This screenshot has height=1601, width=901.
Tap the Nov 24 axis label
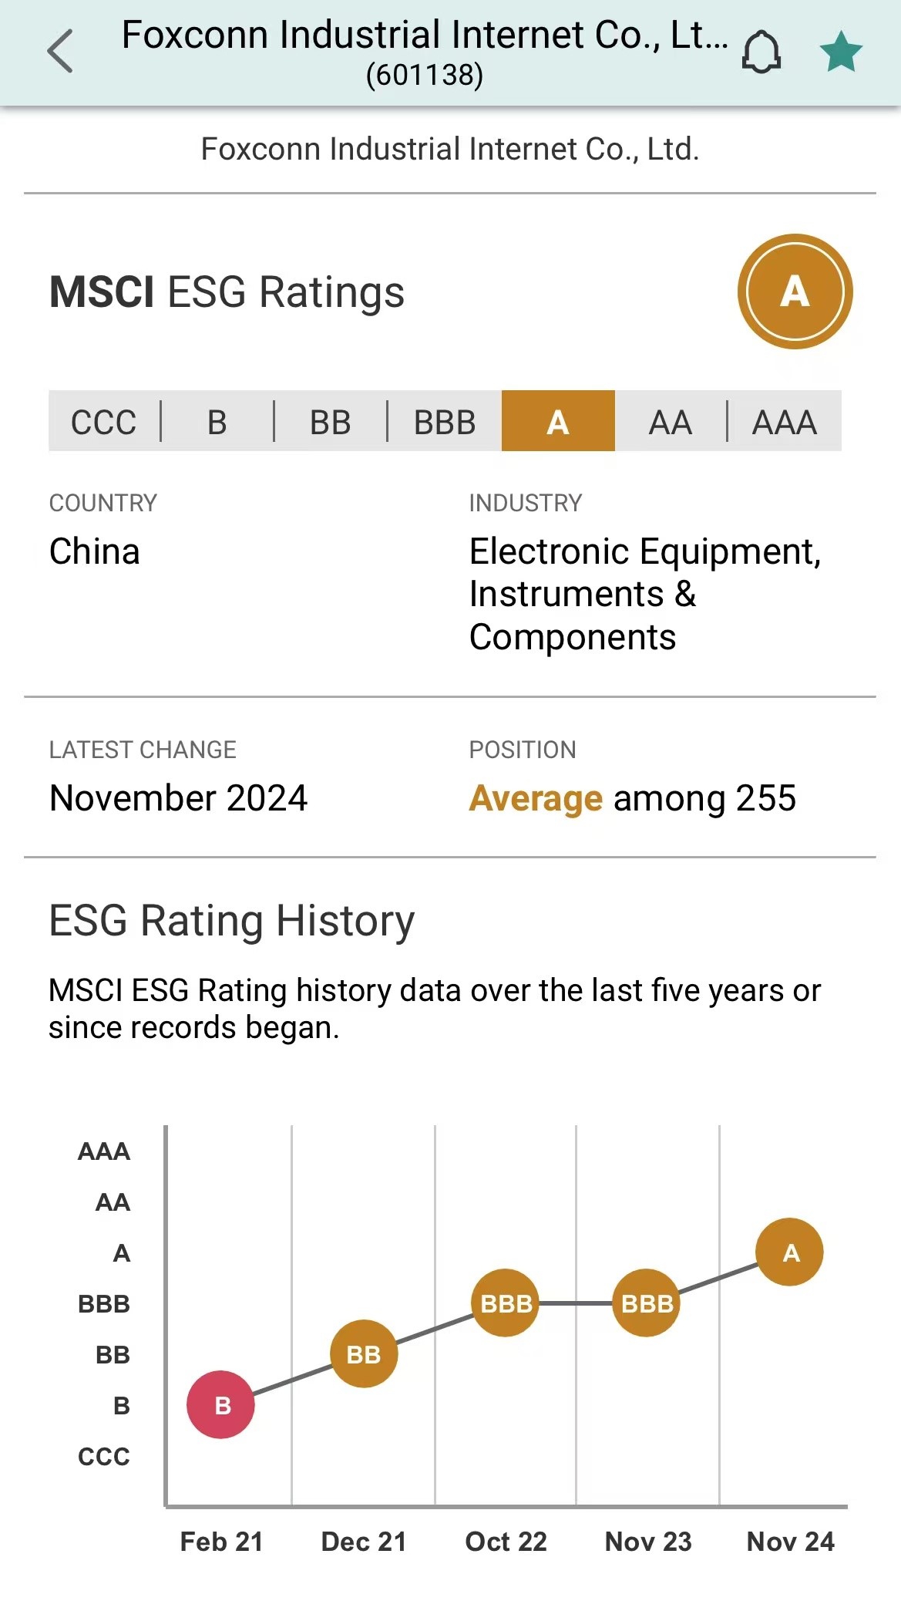[x=791, y=1542]
